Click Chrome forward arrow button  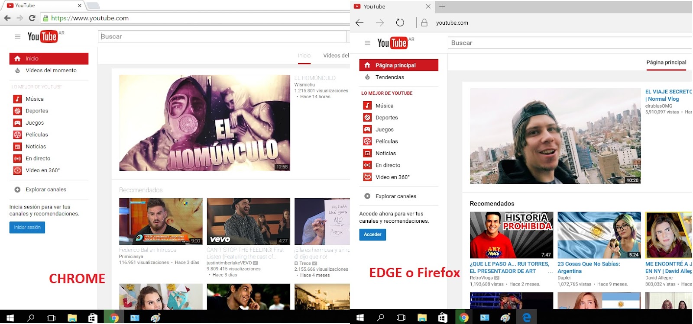click(19, 18)
